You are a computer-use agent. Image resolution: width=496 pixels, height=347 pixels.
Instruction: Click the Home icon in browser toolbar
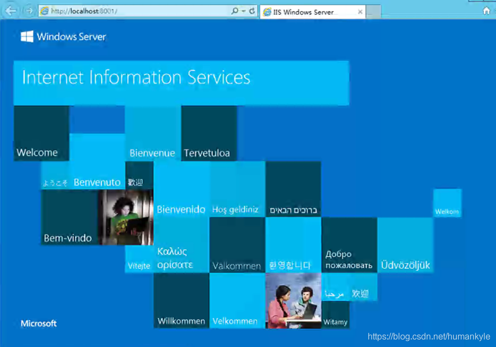click(487, 11)
